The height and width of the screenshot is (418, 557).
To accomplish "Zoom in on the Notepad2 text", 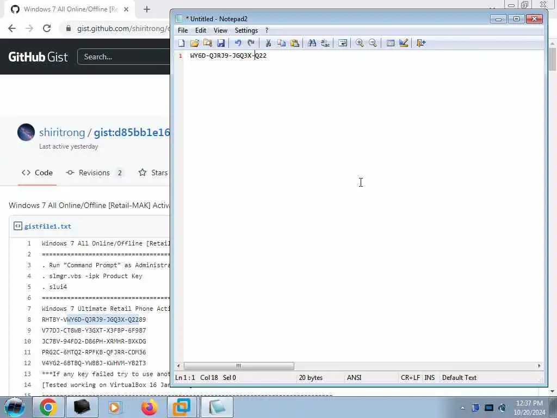I will (360, 43).
